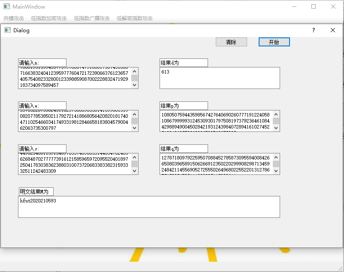Click scroll down arrow in 结果q为 box

(x=276, y=171)
